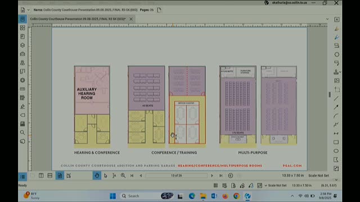Viewport: 360px width, 202px height.
Task: Open the Search panel magnifier in sidebar
Action: 22,132
